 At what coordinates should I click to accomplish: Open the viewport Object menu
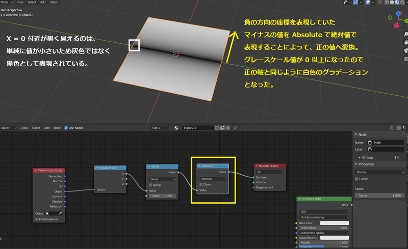click(x=54, y=2)
